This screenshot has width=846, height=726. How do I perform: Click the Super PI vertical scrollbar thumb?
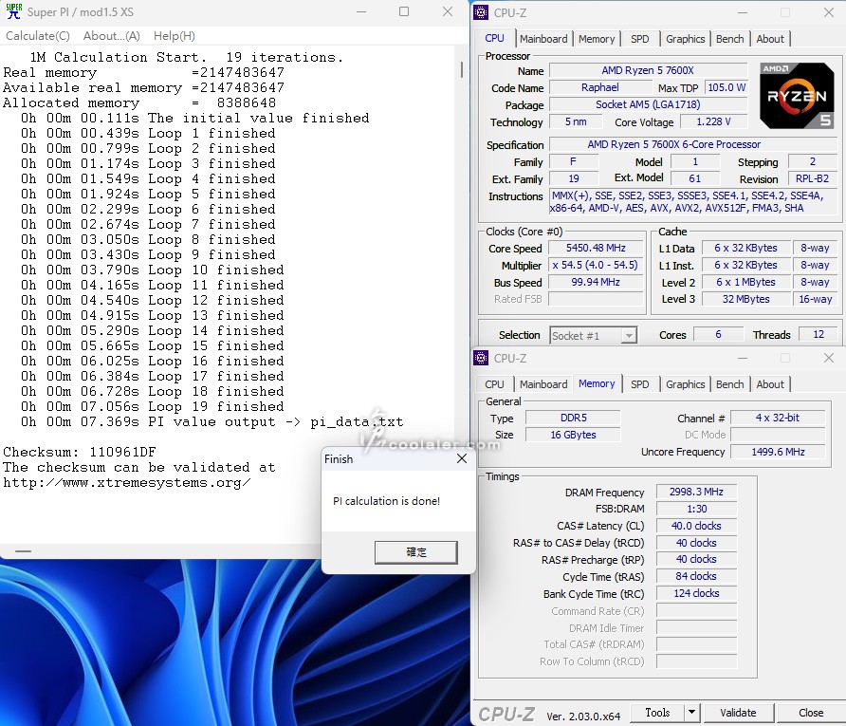[461, 68]
